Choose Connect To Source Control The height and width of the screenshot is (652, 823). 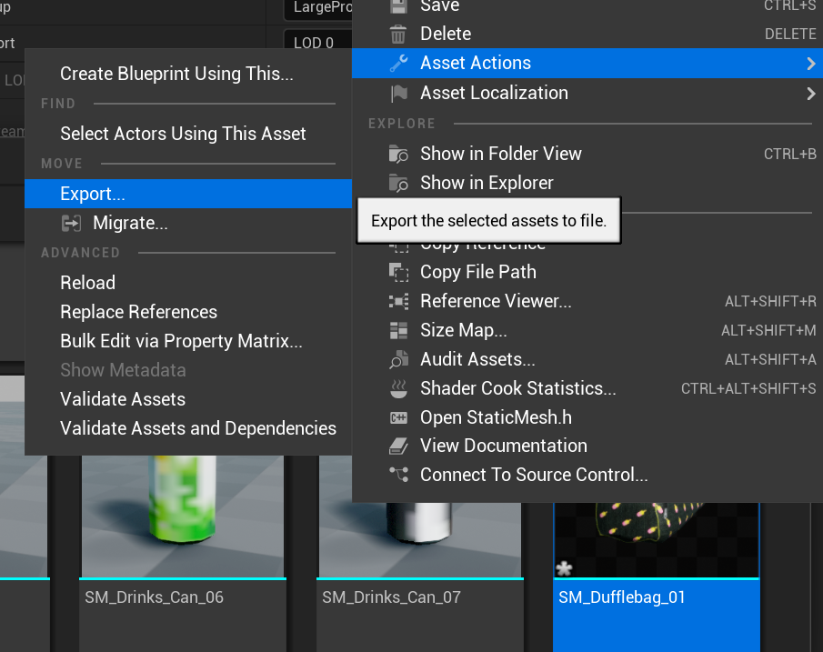pyautogui.click(x=587, y=475)
